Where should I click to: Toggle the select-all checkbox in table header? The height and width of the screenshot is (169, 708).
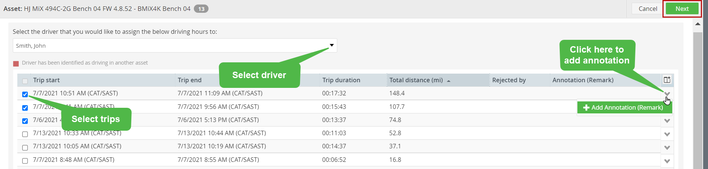pos(25,81)
